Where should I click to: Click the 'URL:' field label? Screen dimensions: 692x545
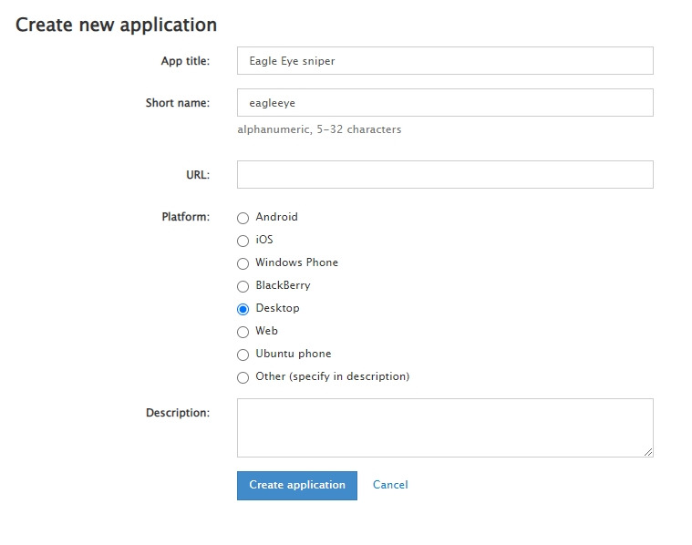click(x=197, y=175)
